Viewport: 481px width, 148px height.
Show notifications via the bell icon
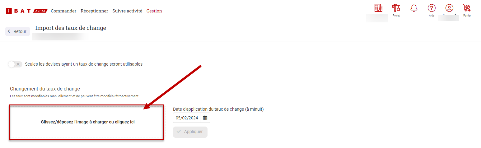(414, 8)
